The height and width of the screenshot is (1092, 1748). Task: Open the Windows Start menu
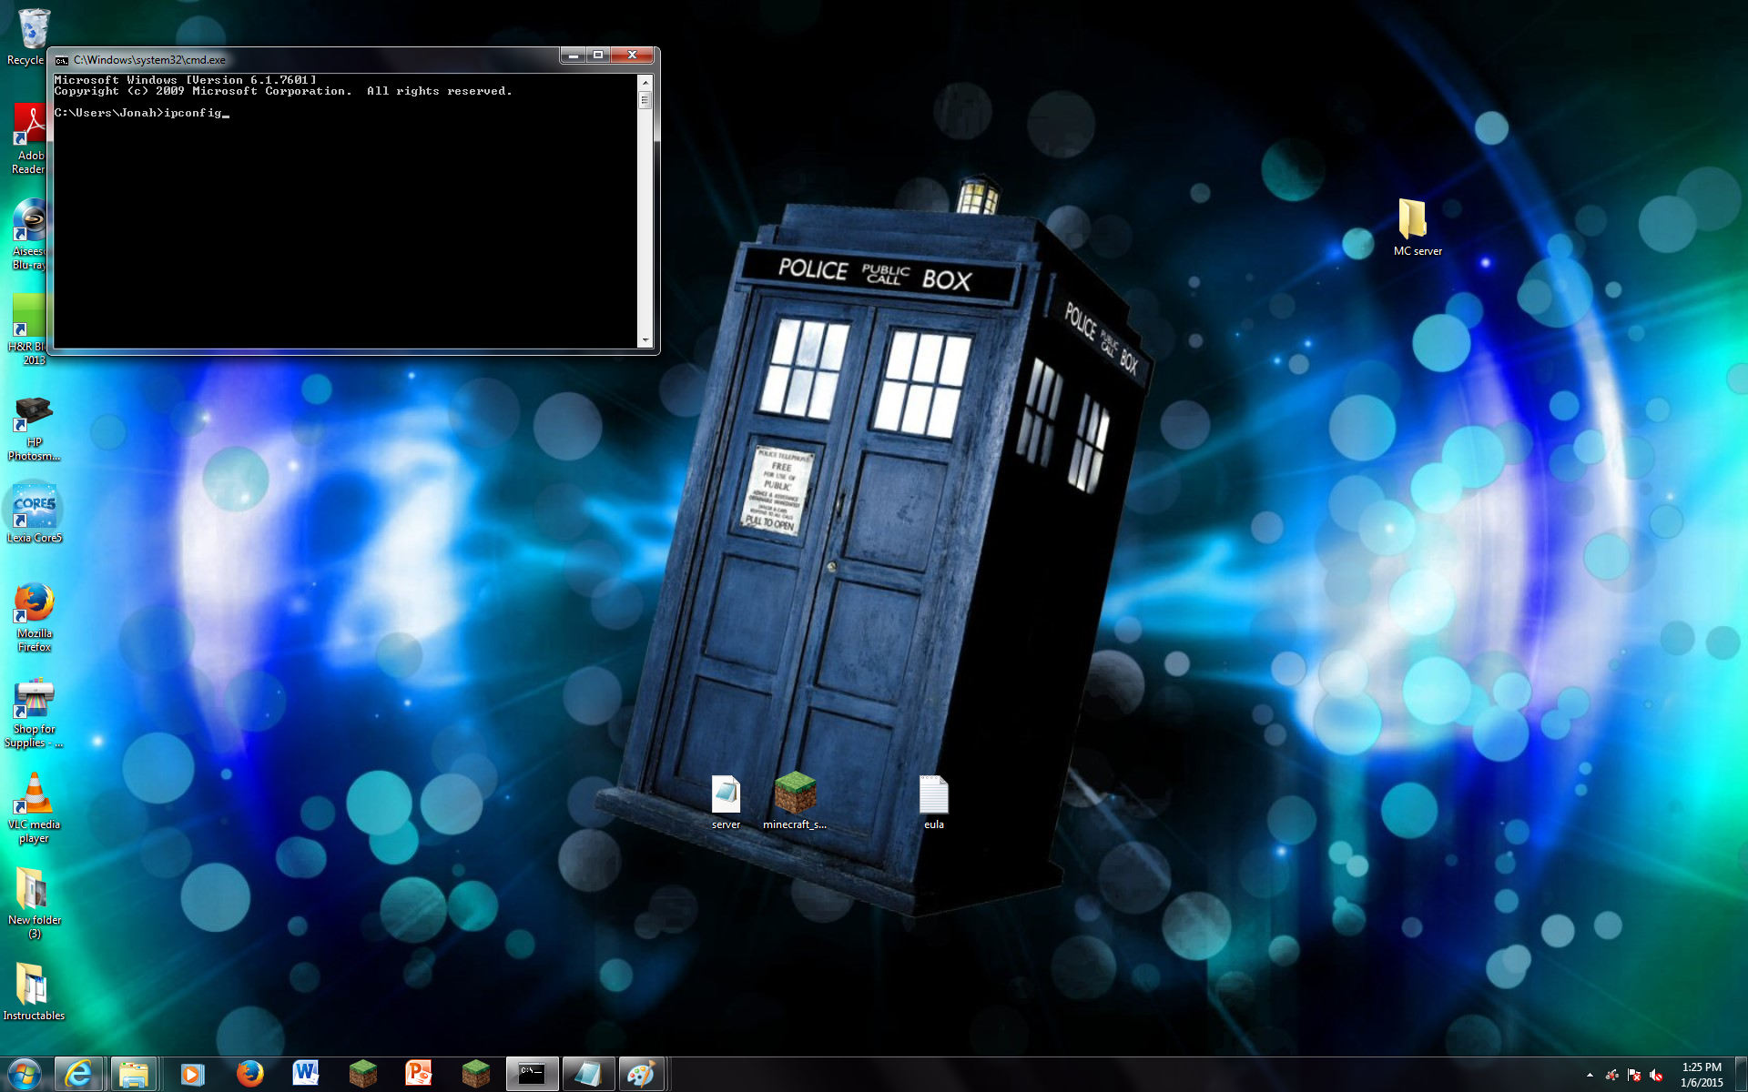(x=25, y=1074)
